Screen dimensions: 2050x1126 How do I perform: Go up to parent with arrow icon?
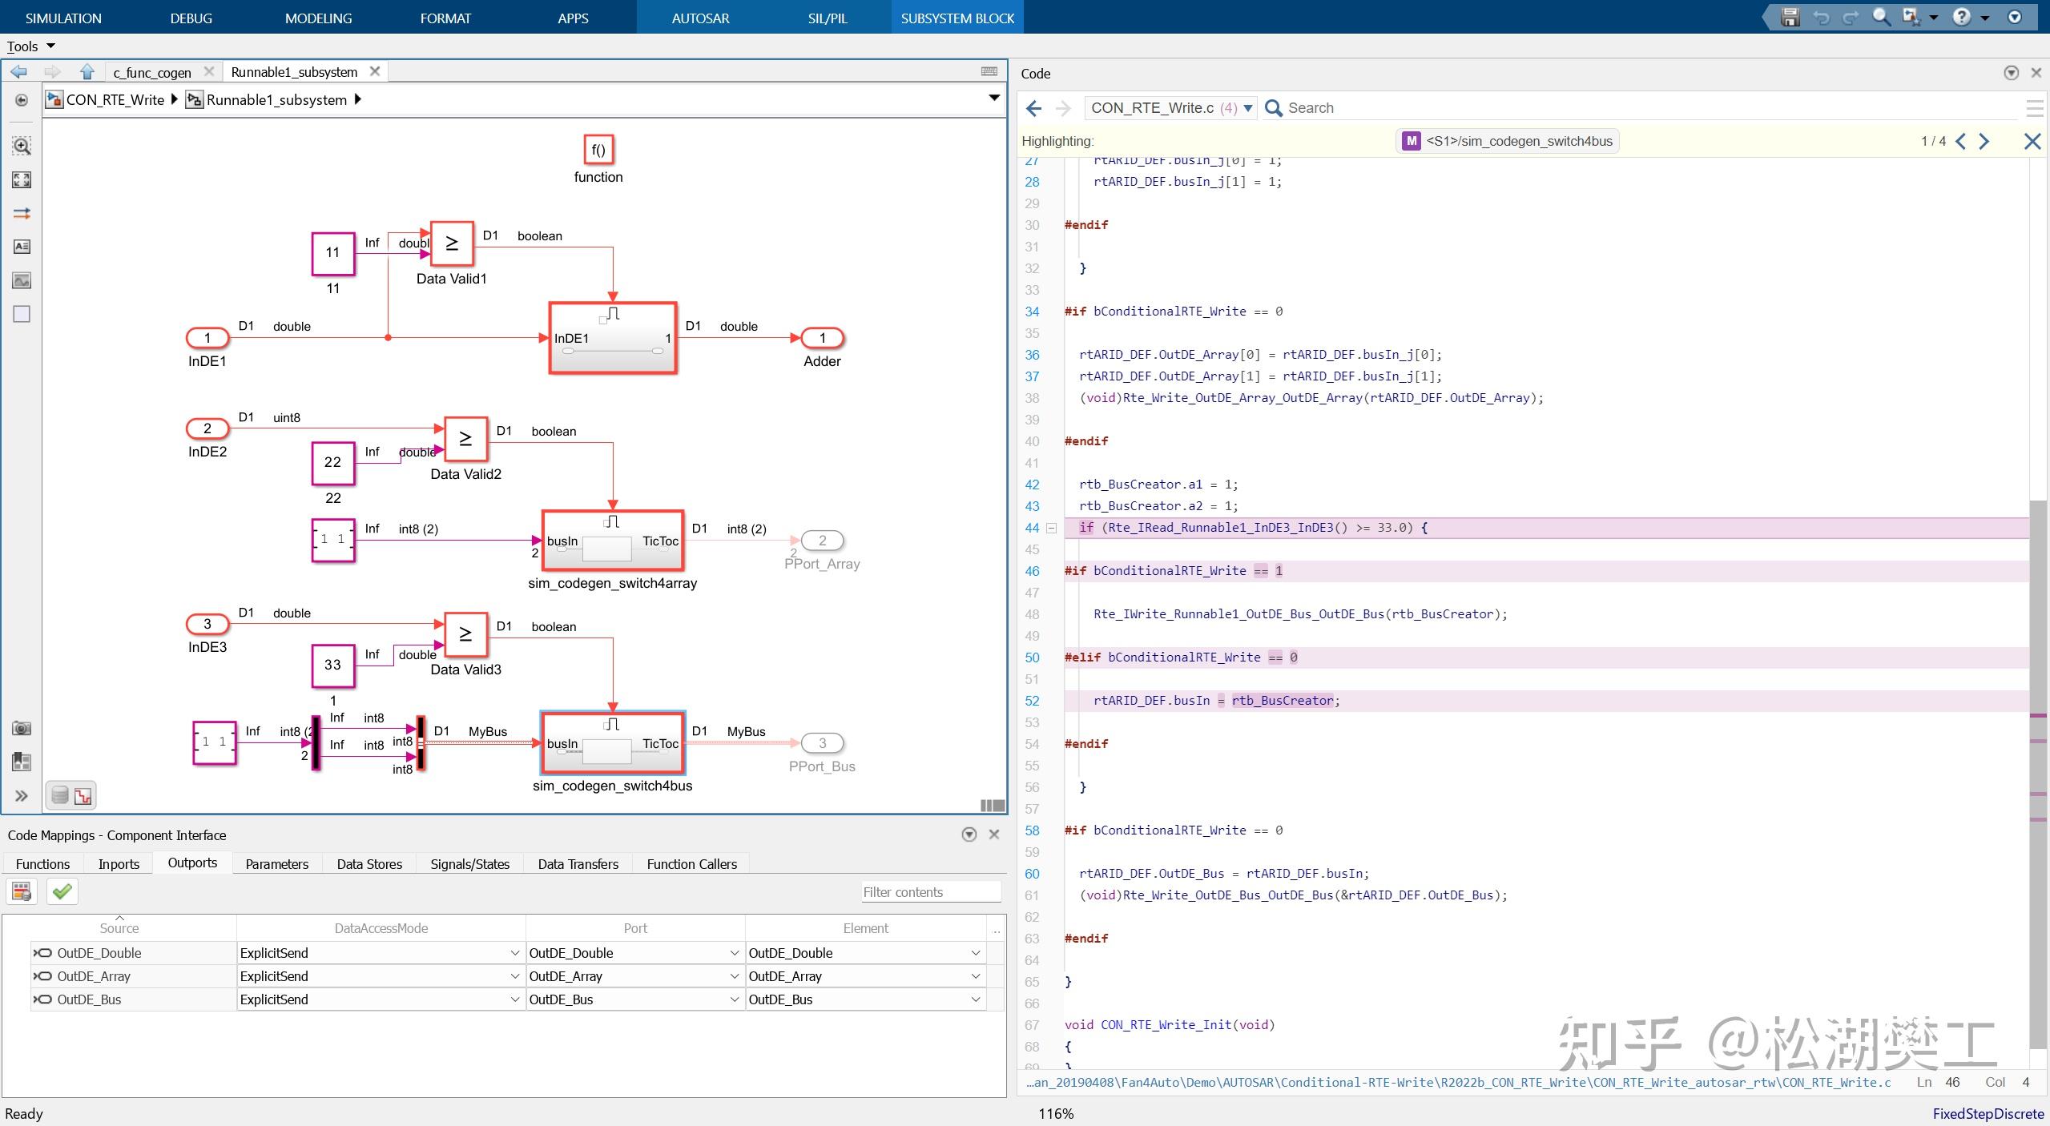click(x=87, y=72)
